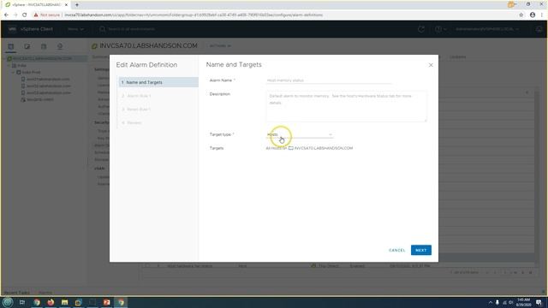Click the microphone tray icon
Screen dimensions: 548x308
[x=497, y=302]
